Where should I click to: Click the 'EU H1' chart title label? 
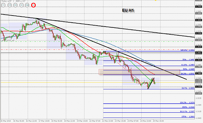click(128, 10)
